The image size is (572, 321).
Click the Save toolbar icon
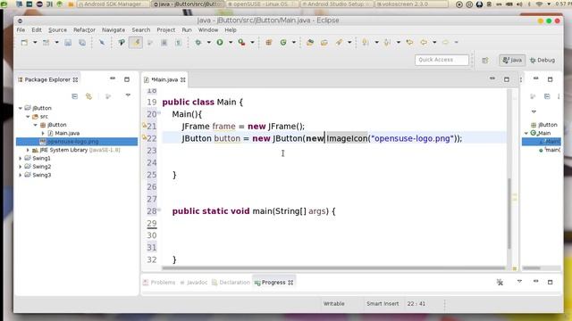(68, 43)
